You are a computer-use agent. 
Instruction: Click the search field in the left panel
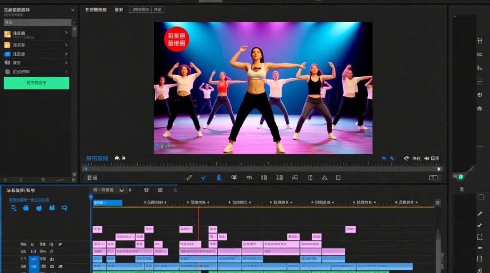click(38, 22)
